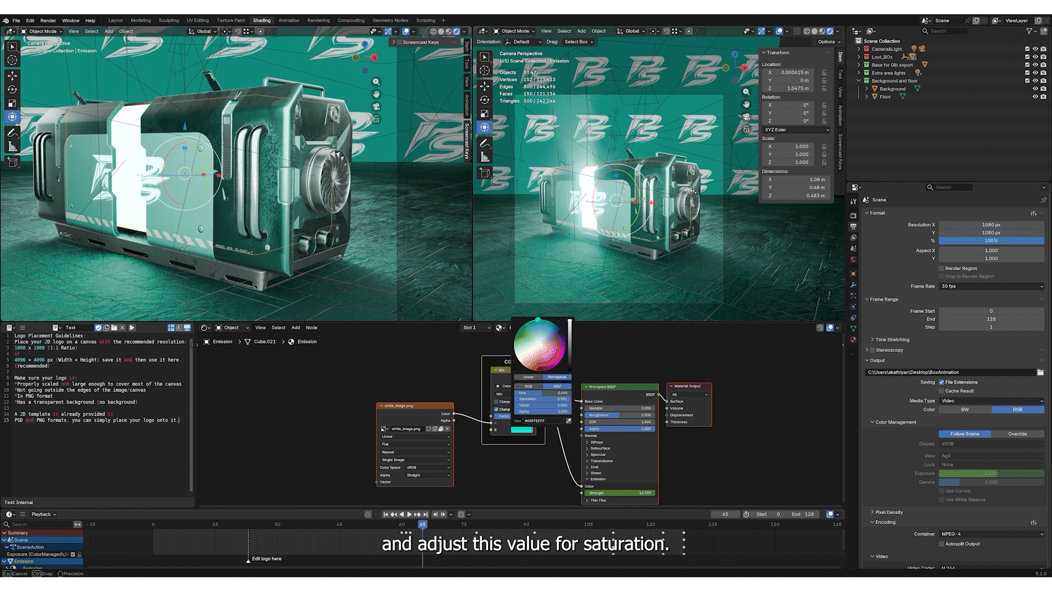Viewport: 1052px width, 592px height.
Task: Click the Blender logo menu icon
Action: (x=6, y=20)
